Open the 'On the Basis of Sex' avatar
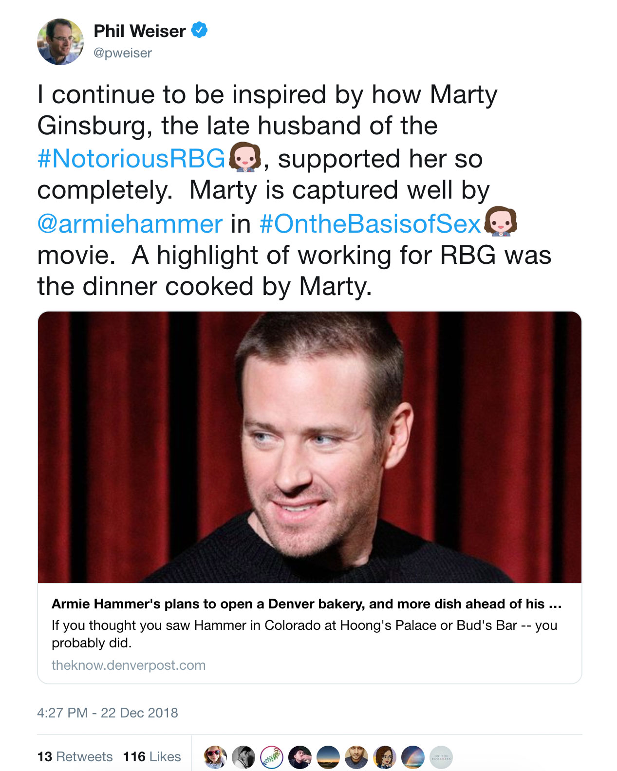 tap(441, 757)
